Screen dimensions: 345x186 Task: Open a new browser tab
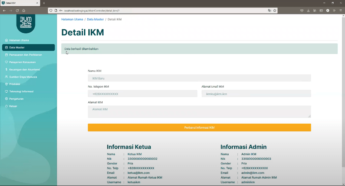pos(44,3)
